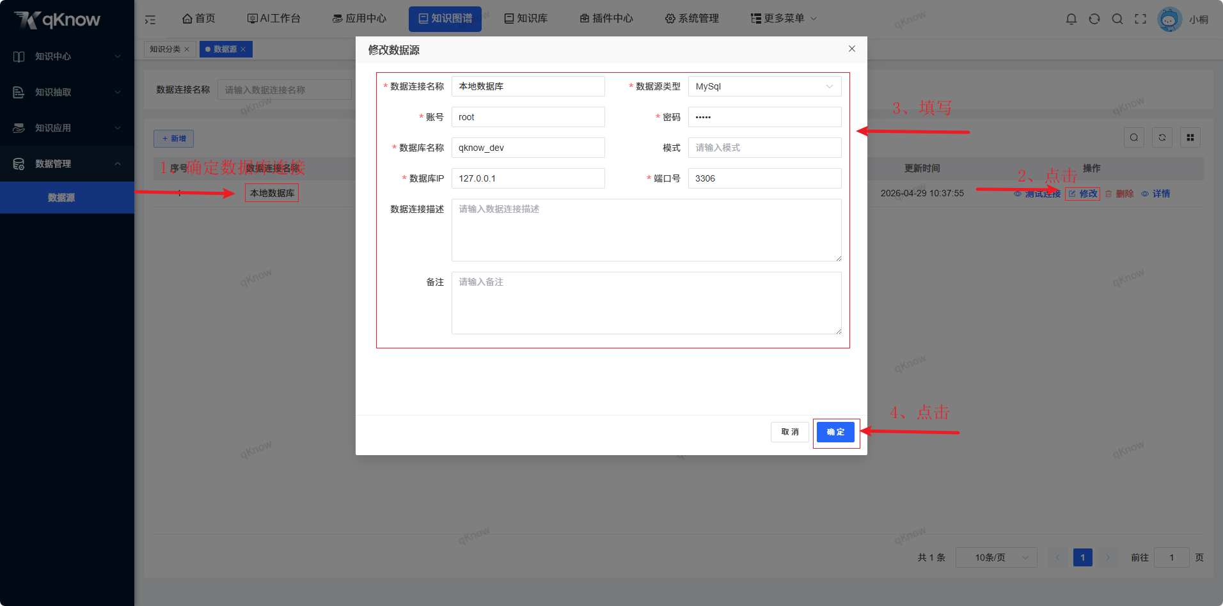Image resolution: width=1223 pixels, height=606 pixels.
Task: Expand 知识抽取 sidebar group
Action: 67,92
